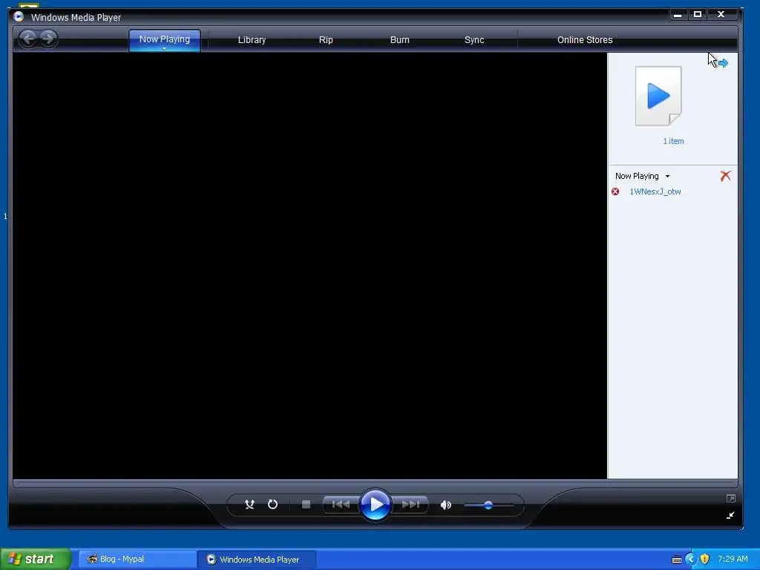Open the Start menu
760x570 pixels.
point(36,559)
